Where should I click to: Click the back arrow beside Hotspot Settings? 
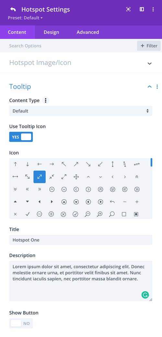pos(13,9)
